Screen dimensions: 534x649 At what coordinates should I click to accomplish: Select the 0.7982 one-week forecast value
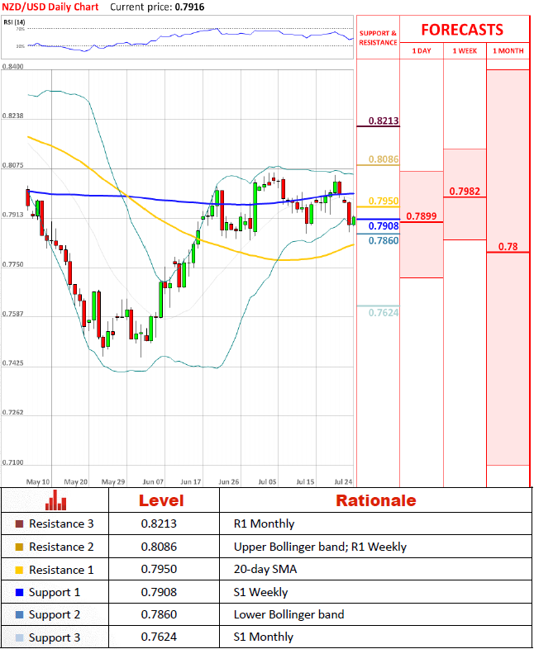[x=465, y=192]
